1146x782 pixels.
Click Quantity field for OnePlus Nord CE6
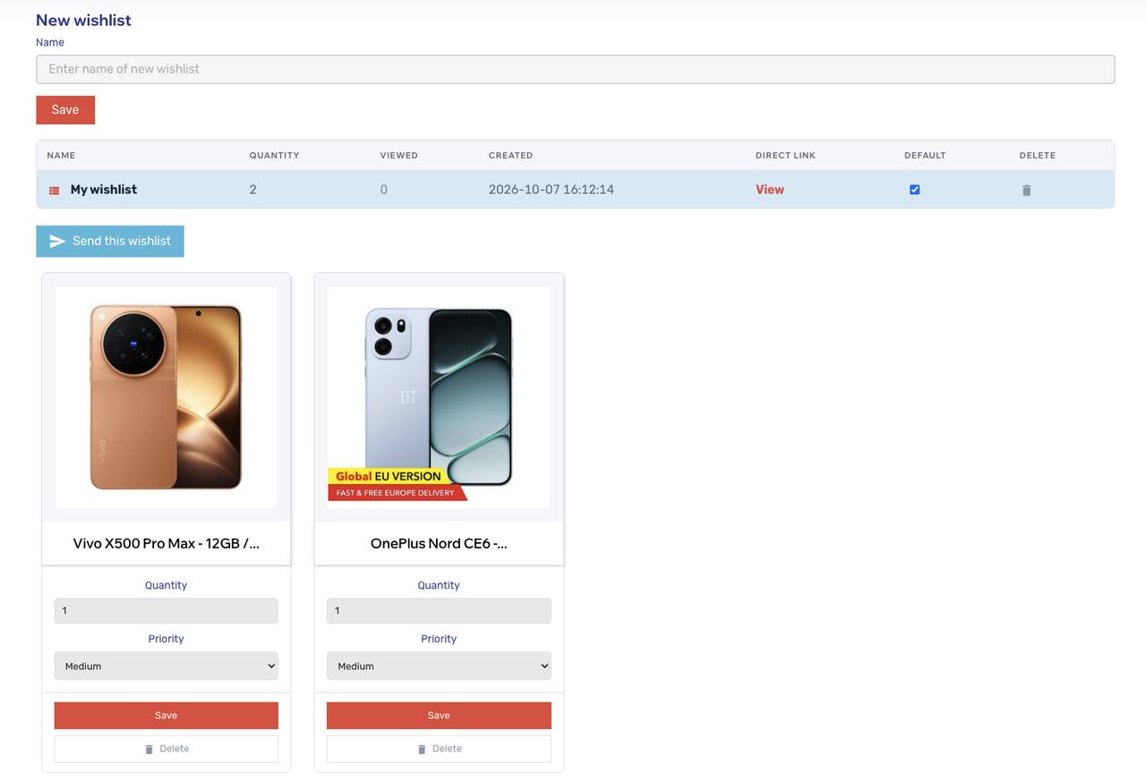point(439,611)
